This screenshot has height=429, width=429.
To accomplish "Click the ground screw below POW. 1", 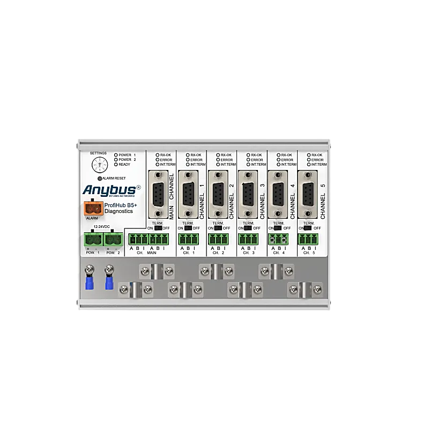I will pos(89,270).
